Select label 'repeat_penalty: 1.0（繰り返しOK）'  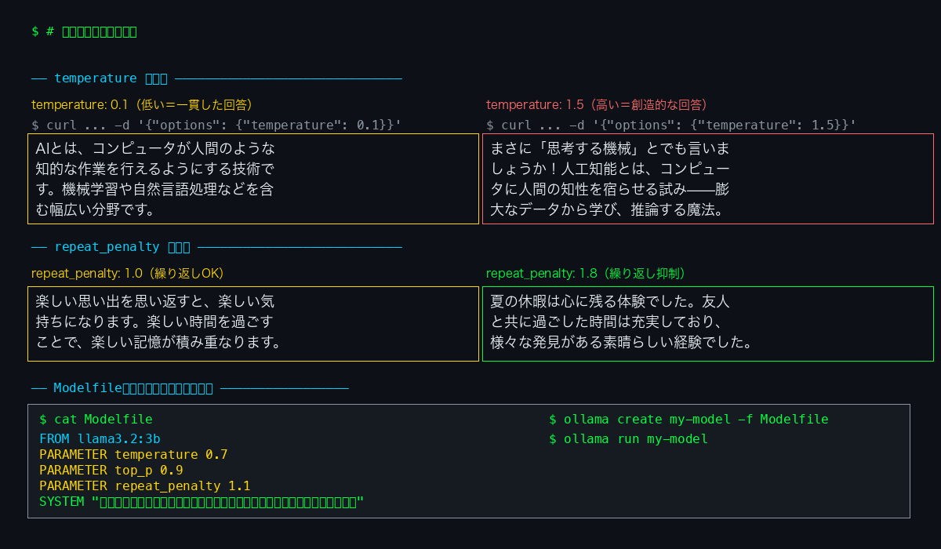[128, 273]
